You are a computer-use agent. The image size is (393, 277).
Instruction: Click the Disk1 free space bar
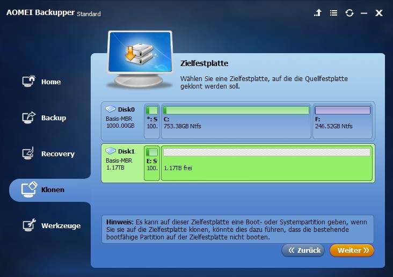pos(267,152)
